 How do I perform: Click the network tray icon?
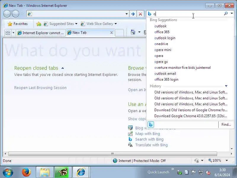[x=201, y=172]
